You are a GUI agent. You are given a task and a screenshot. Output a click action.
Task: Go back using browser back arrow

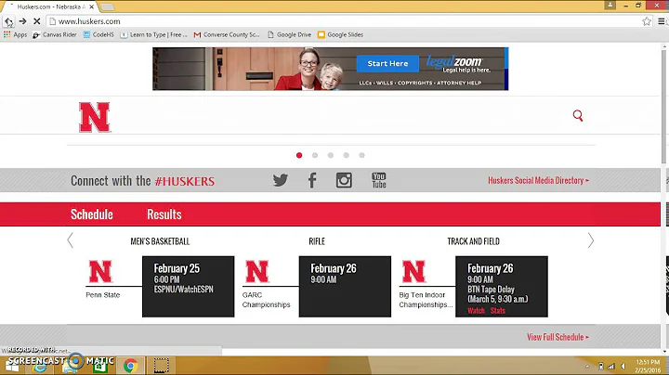8,21
